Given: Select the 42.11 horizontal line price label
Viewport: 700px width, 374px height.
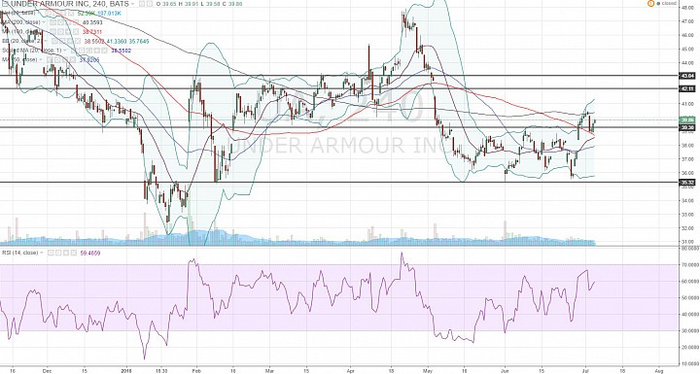Looking at the screenshot, I should [686, 88].
